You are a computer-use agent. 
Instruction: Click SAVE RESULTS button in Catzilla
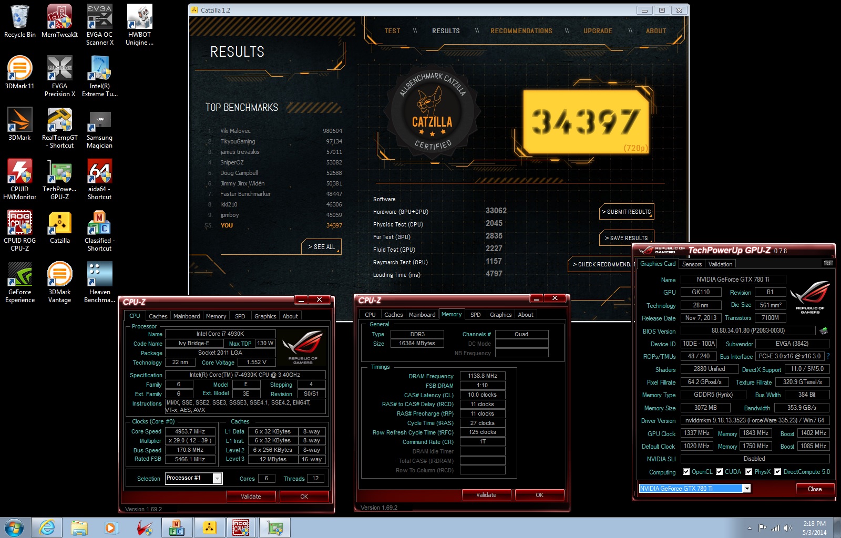click(627, 238)
